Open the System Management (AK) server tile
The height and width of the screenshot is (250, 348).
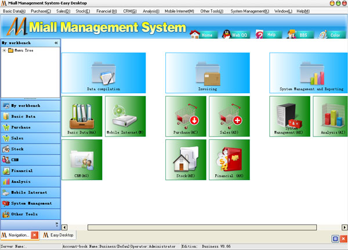pyautogui.click(x=289, y=116)
